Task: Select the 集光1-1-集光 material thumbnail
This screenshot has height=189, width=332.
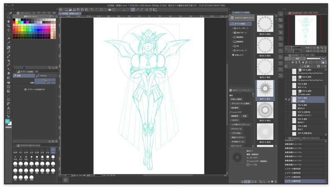Action: tap(265, 88)
